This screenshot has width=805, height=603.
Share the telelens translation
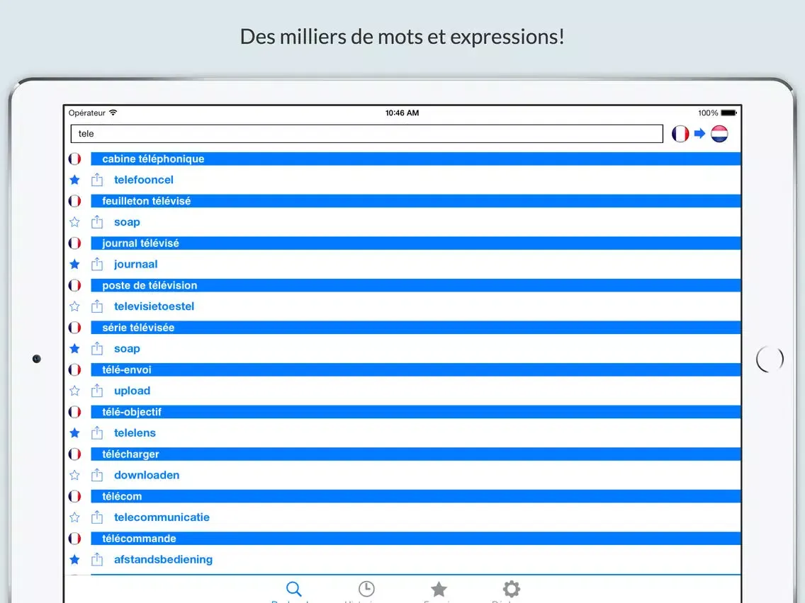click(x=97, y=432)
